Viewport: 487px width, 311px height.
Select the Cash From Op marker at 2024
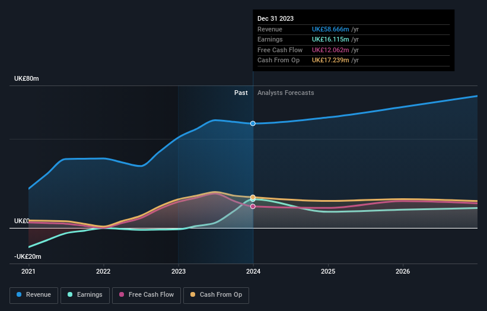[x=253, y=197]
